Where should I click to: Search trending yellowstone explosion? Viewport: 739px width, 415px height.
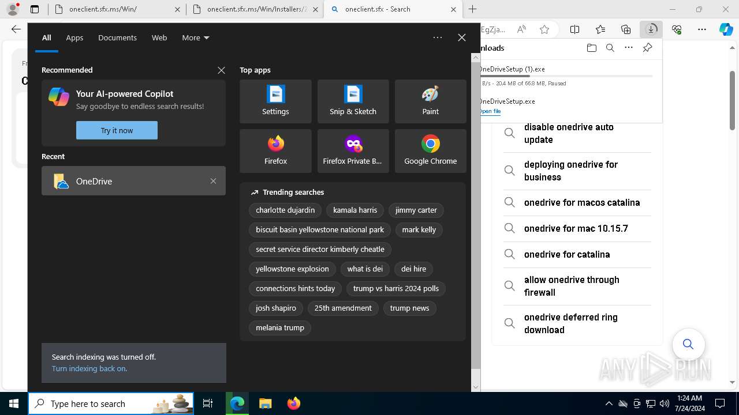pos(292,269)
